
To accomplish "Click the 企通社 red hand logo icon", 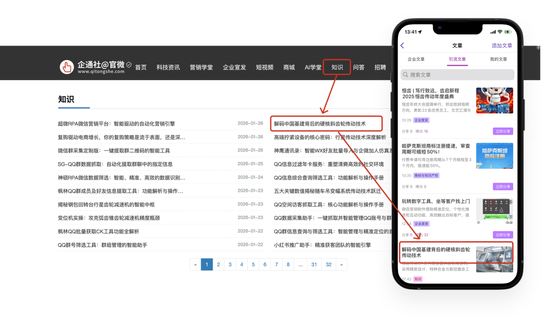I will 67,67.
